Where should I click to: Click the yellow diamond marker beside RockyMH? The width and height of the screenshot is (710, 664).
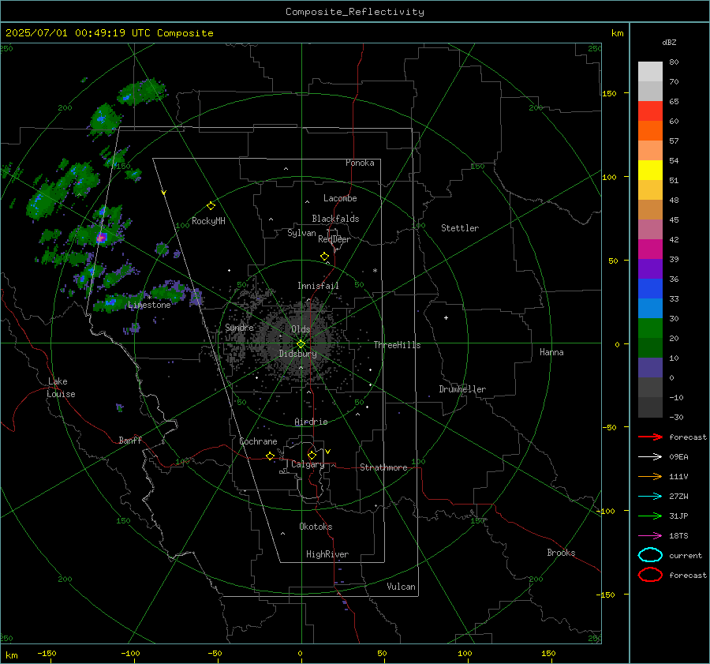click(211, 206)
